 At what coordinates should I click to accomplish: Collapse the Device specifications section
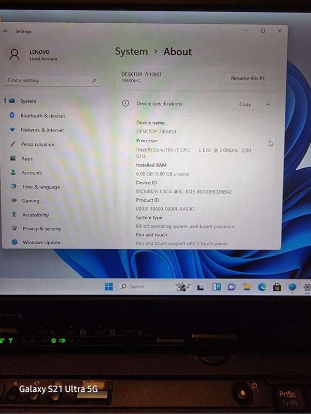coord(267,105)
